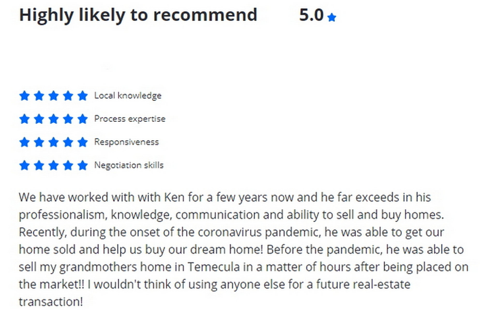Click third star of Local knowledge rating
The width and height of the screenshot is (487, 310).
click(x=54, y=96)
